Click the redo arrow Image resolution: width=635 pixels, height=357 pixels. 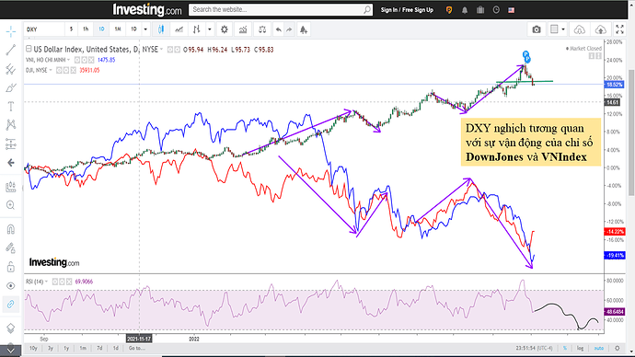point(289,29)
